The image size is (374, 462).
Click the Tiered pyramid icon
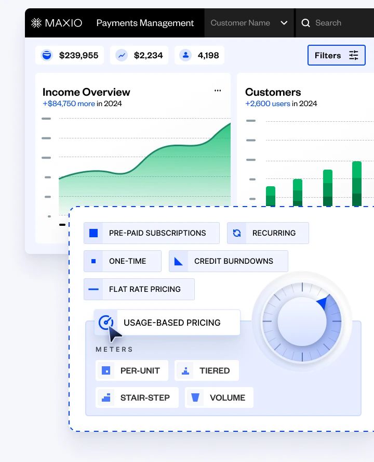pos(185,370)
